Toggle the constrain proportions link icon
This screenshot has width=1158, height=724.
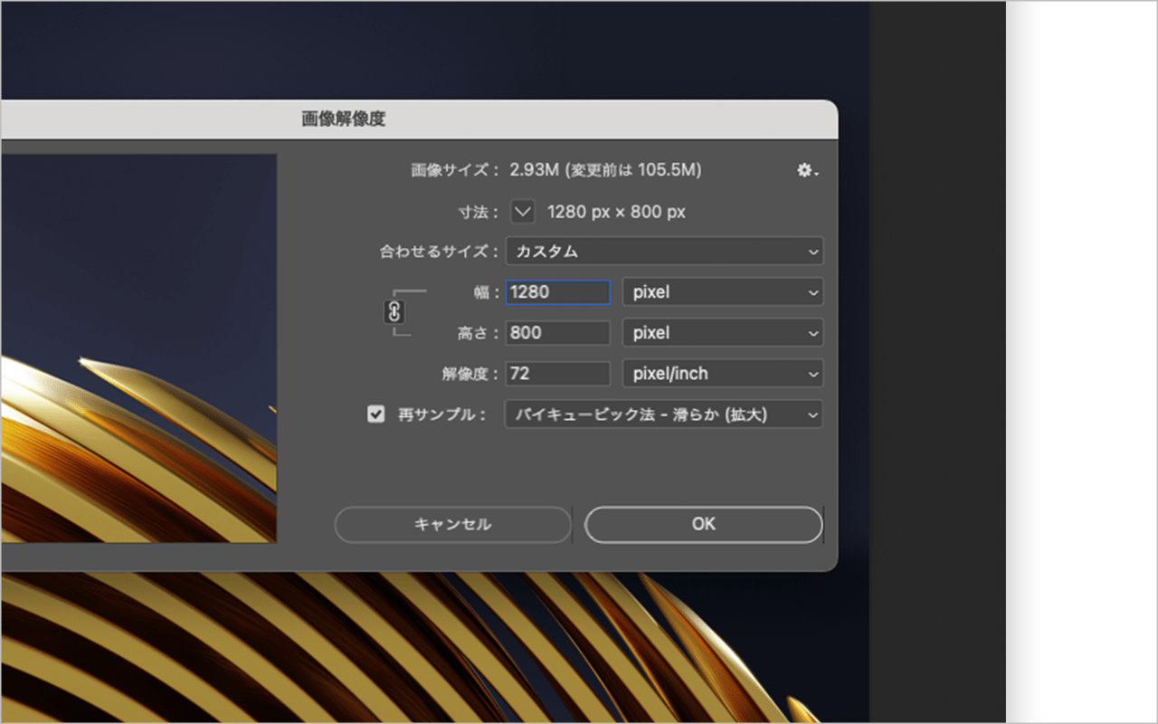(x=394, y=312)
